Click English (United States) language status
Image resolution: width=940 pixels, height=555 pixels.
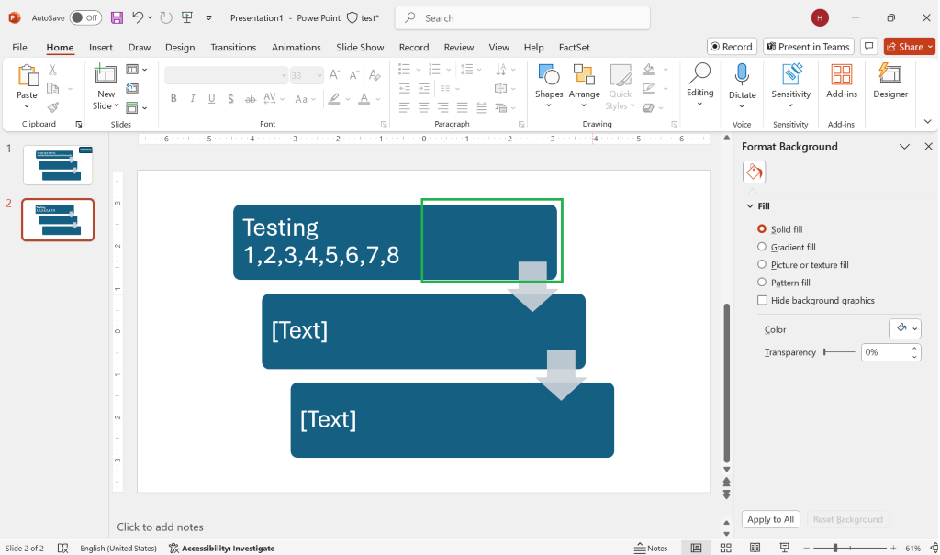(118, 548)
